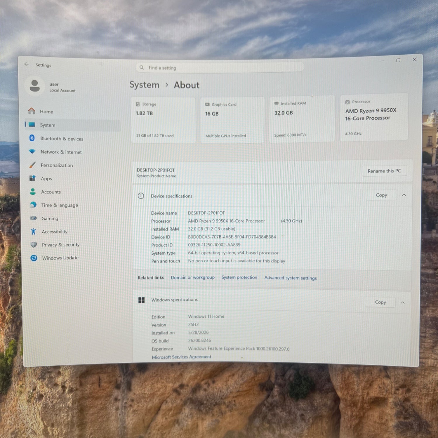Click the back arrow in Settings
The height and width of the screenshot is (438, 438).
[x=27, y=64]
